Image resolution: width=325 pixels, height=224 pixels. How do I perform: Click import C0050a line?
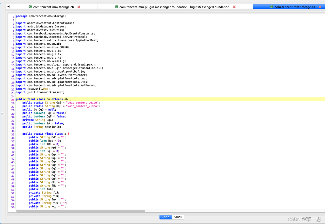tap(43, 47)
